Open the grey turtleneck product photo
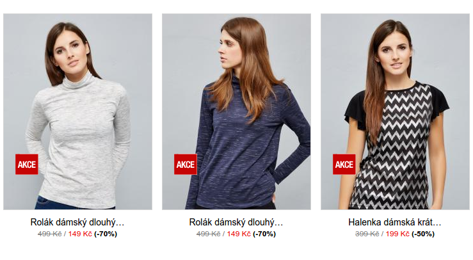 [x=78, y=111]
